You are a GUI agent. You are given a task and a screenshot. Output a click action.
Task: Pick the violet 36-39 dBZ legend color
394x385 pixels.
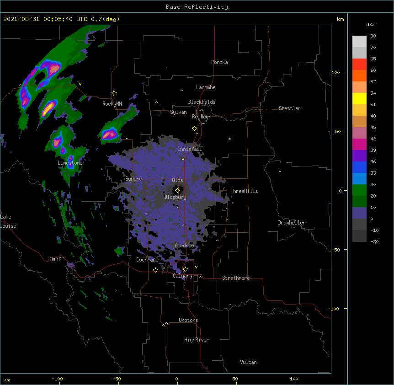(359, 156)
